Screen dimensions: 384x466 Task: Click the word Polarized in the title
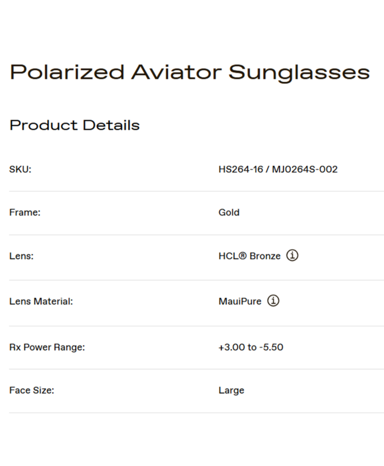click(67, 72)
